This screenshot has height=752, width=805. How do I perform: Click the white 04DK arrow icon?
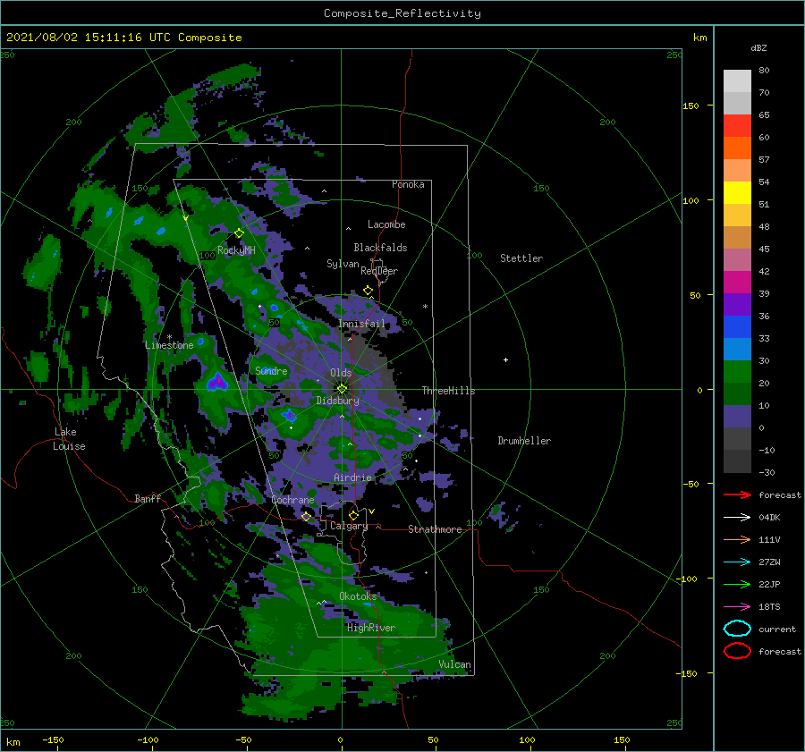click(x=737, y=517)
